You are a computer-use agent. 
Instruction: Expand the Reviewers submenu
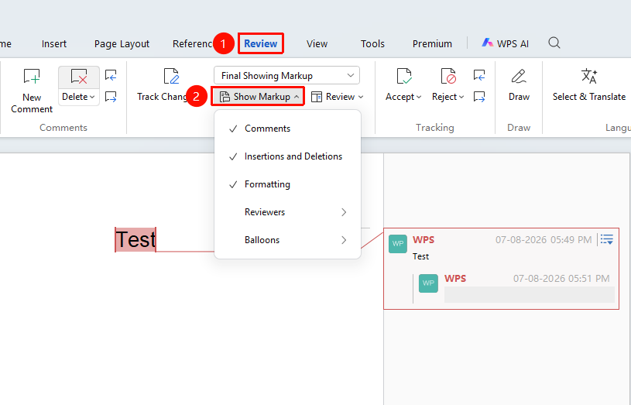(x=288, y=212)
